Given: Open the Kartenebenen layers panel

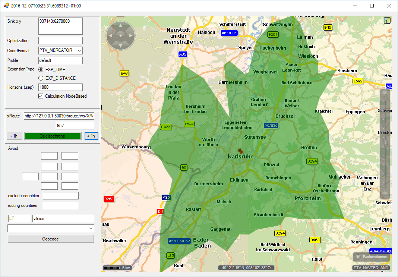Looking at the screenshot, I should [x=371, y=256].
